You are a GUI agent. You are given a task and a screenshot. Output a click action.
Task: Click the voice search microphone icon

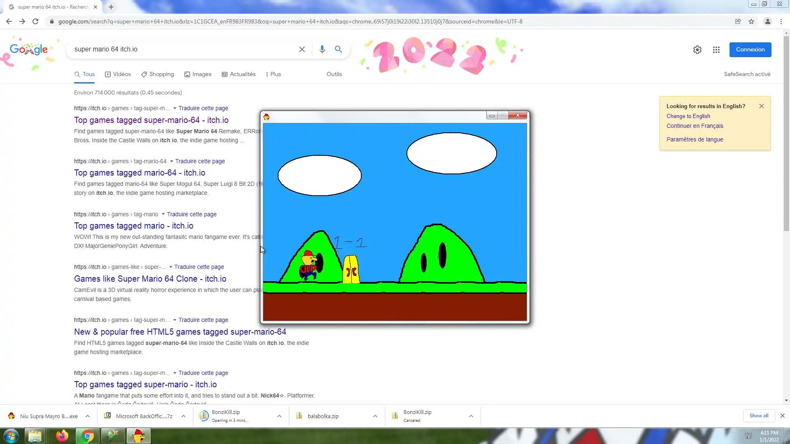click(322, 49)
